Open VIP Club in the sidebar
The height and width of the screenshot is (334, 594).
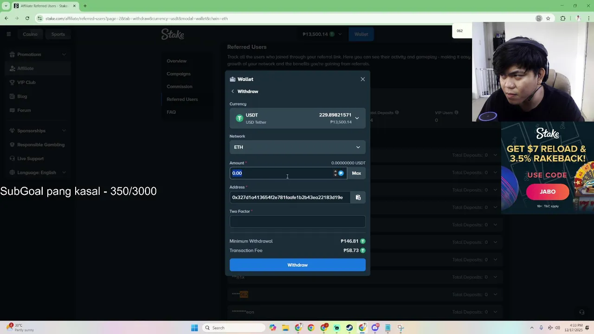[x=38, y=82]
